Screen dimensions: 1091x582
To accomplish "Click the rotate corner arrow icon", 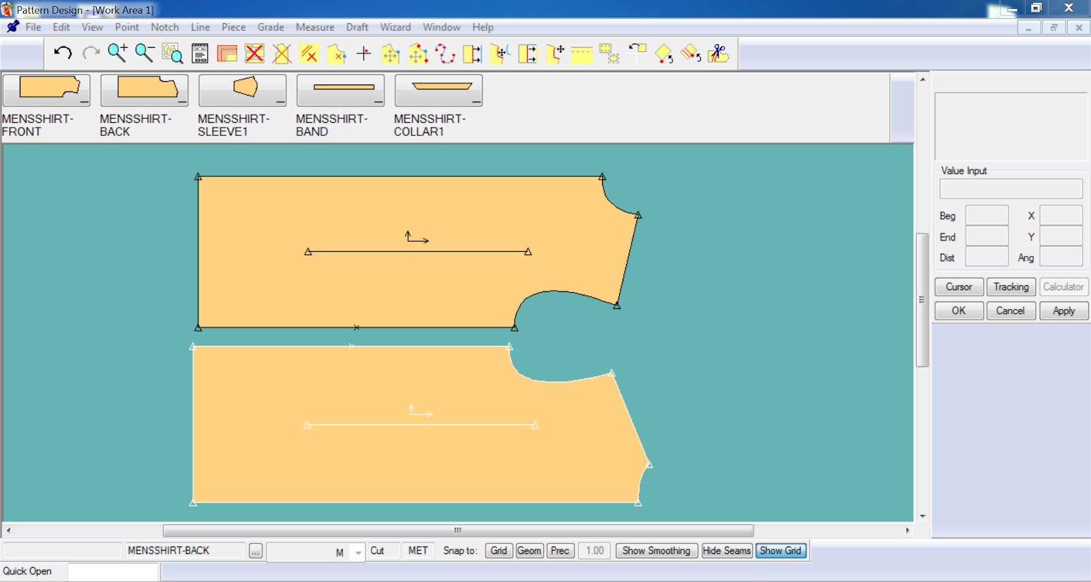I will point(636,53).
